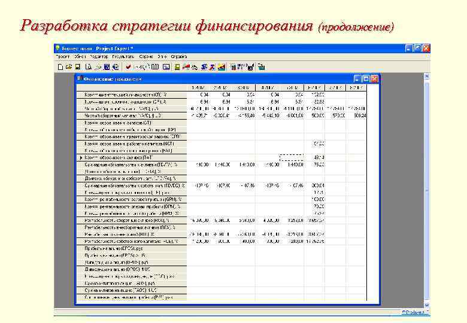Select the current liquidity (CR) row label
Screen dimensions: 467x323
tap(132, 95)
